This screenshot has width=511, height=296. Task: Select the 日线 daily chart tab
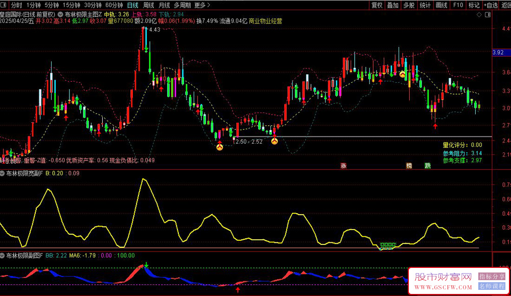[x=133, y=5]
